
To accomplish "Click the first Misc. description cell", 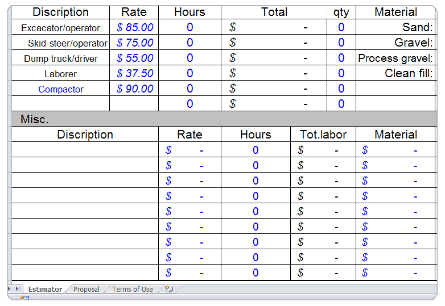I will tap(85, 150).
